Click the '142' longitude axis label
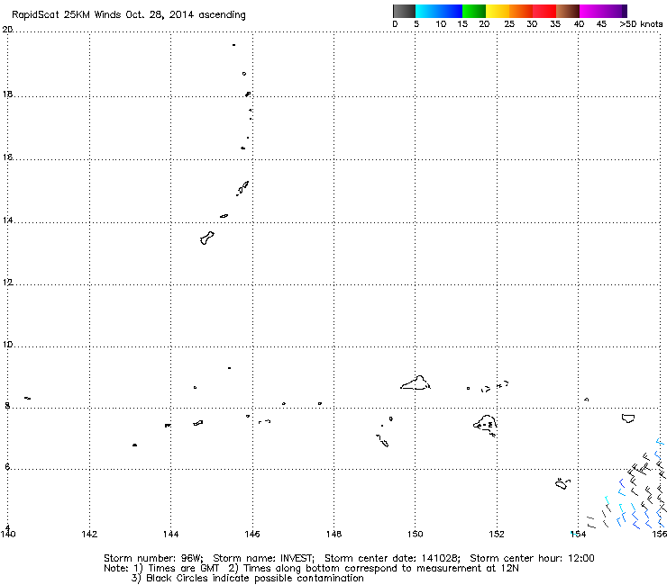This screenshot has width=667, height=585. (89, 534)
